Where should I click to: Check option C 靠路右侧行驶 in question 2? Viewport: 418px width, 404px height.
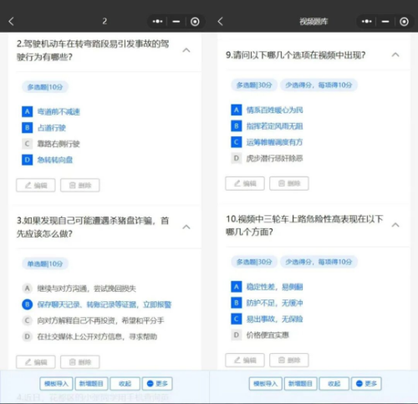click(28, 144)
